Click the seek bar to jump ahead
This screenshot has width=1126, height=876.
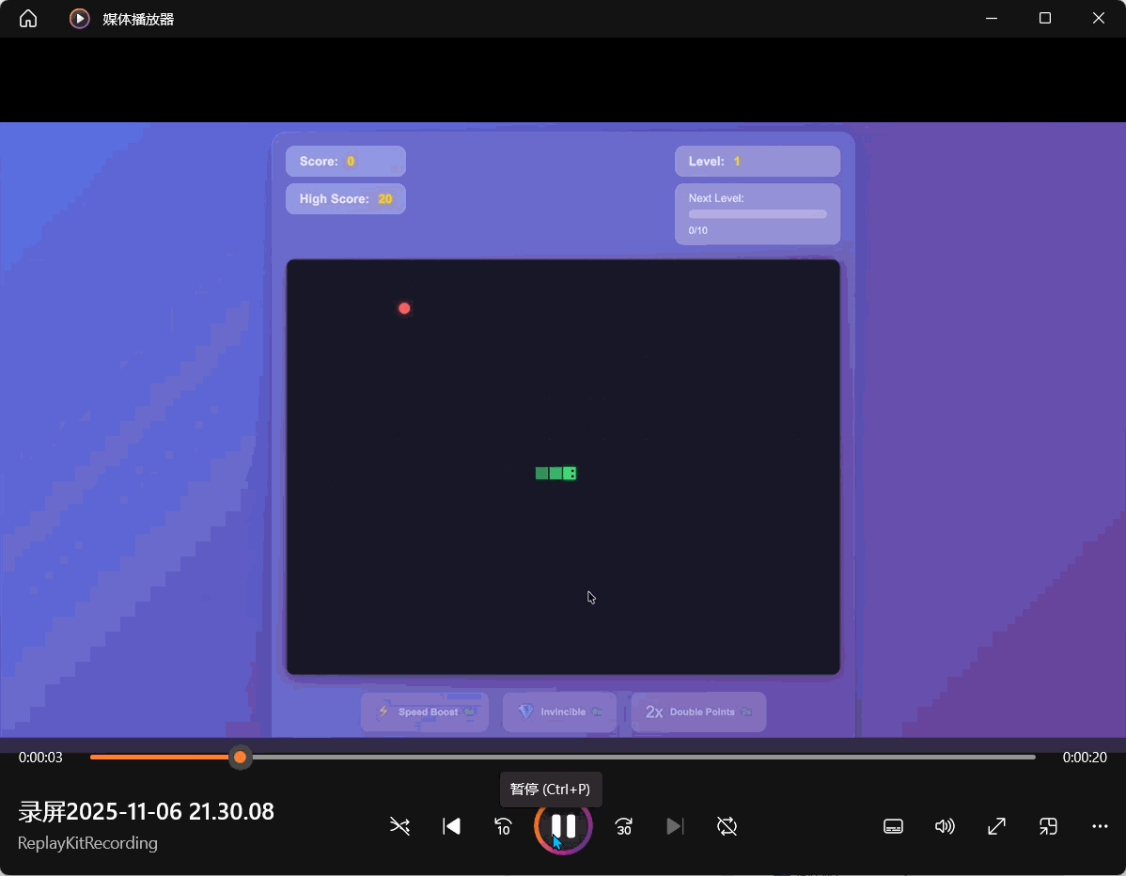pos(658,757)
